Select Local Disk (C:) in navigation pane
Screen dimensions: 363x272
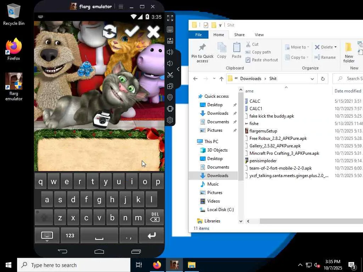point(220,210)
